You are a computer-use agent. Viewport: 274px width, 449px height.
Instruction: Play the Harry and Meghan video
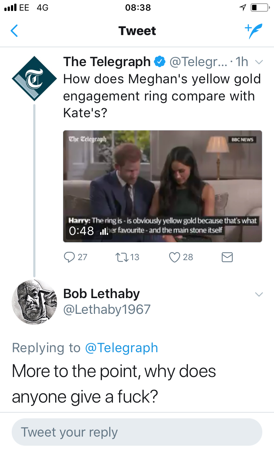click(163, 186)
